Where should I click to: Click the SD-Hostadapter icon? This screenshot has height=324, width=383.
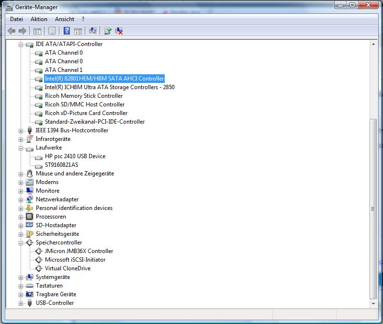30,225
